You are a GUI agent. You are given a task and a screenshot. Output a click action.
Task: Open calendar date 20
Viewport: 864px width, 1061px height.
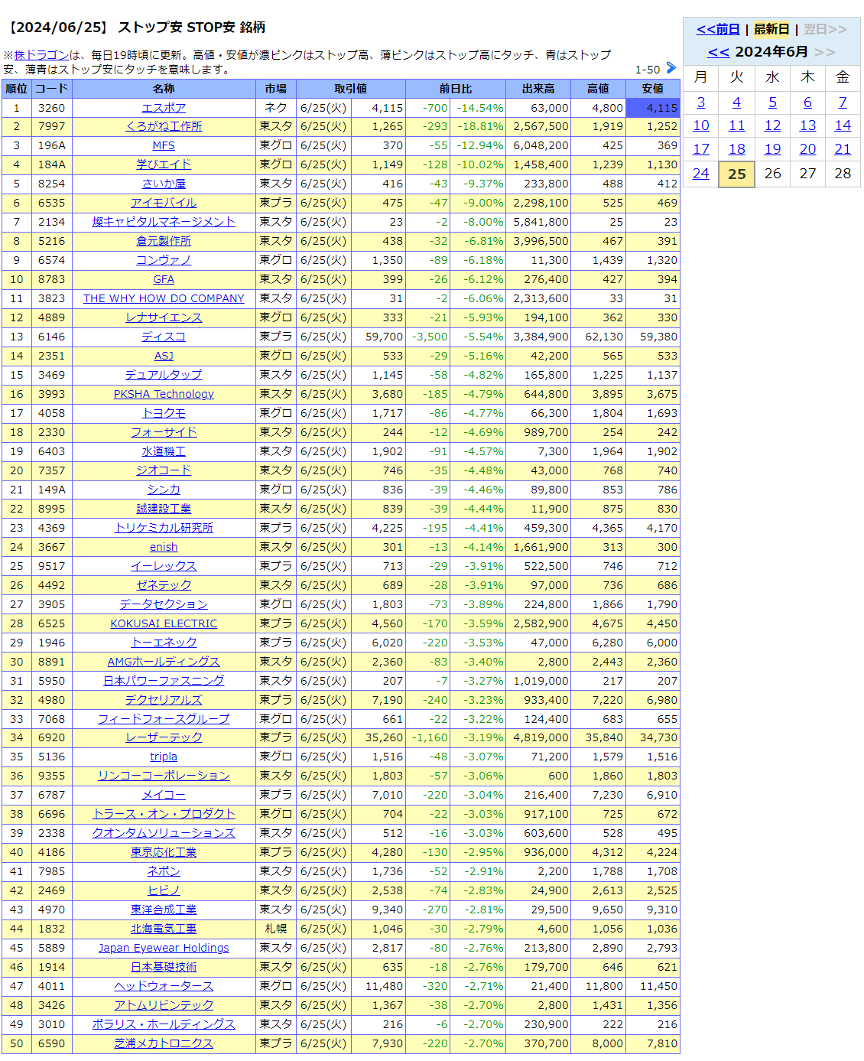click(x=807, y=149)
